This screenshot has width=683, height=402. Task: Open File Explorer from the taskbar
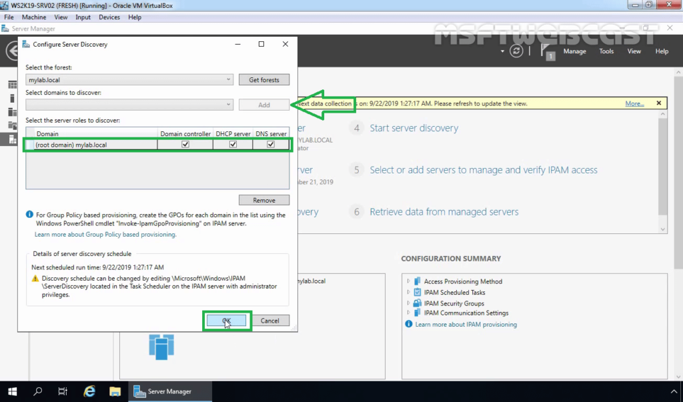click(115, 391)
